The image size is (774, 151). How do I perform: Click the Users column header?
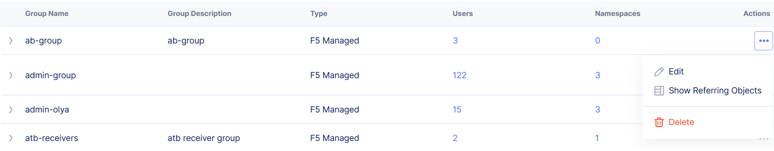462,14
